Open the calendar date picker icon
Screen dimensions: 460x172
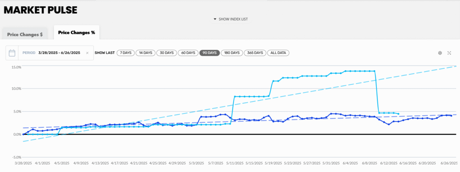click(12, 53)
